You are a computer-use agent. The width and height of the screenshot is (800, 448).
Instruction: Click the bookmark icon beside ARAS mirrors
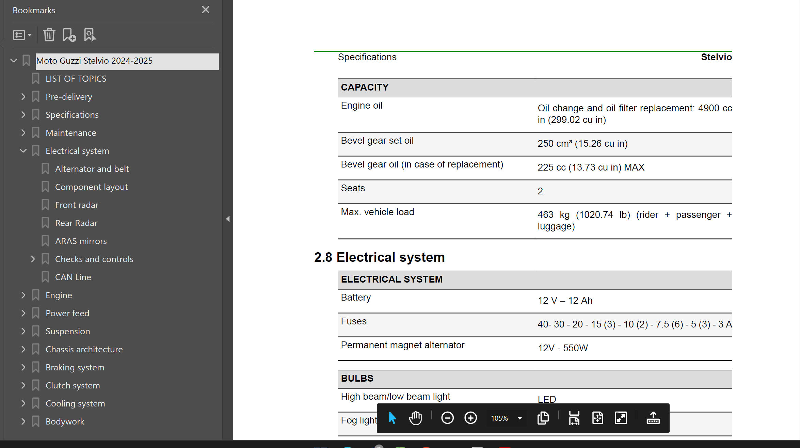point(45,241)
